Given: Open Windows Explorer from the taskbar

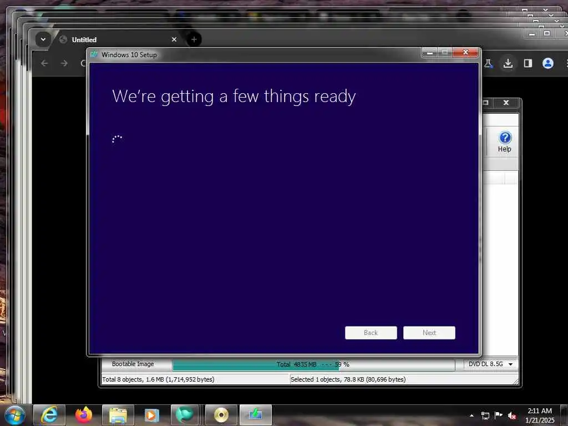Looking at the screenshot, I should coord(118,415).
